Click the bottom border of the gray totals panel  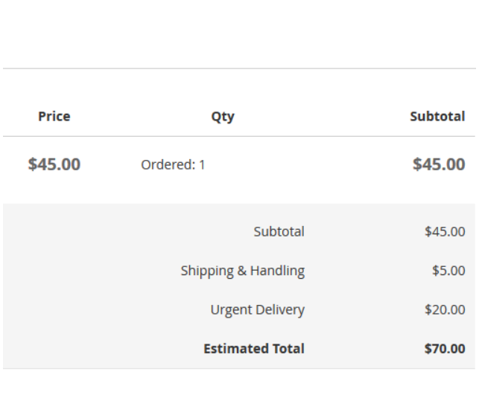[x=239, y=368]
